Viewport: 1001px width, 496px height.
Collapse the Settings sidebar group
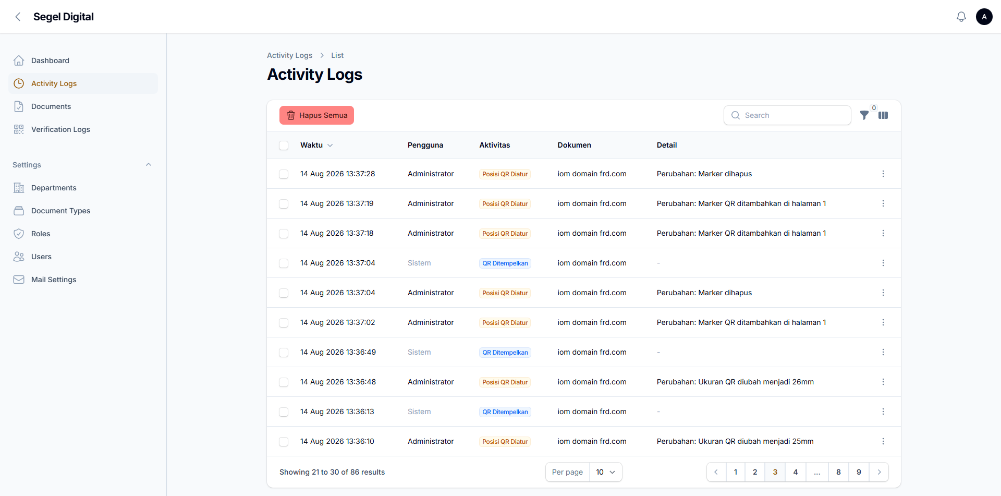coord(149,165)
